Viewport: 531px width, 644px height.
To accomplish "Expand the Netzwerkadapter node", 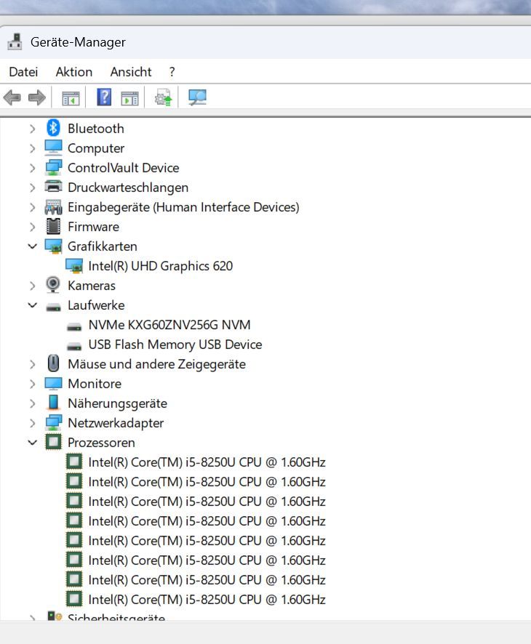I will (32, 423).
